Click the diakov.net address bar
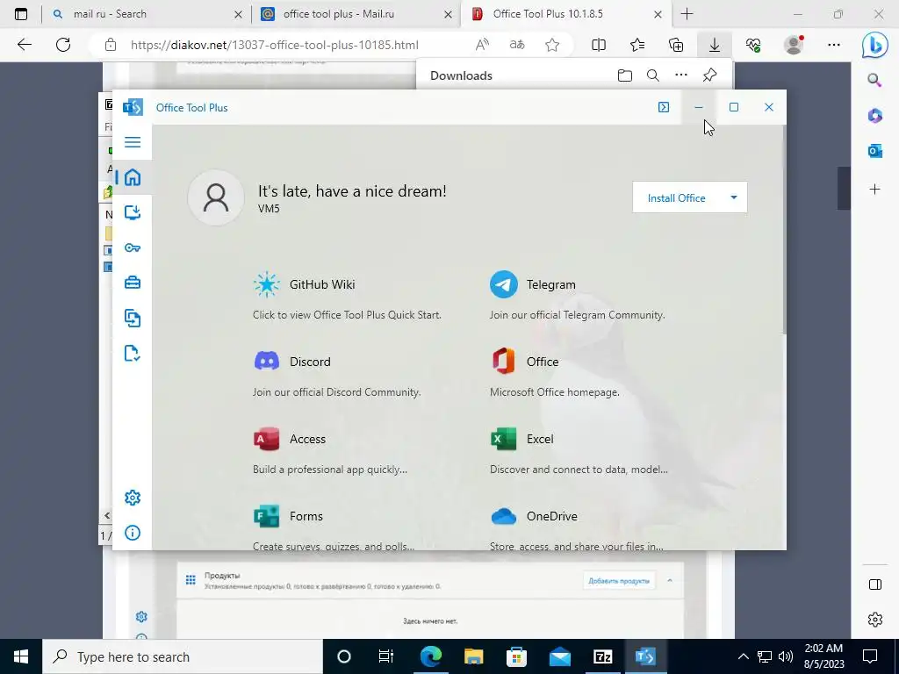Screen dimensions: 899x674 click(275, 45)
